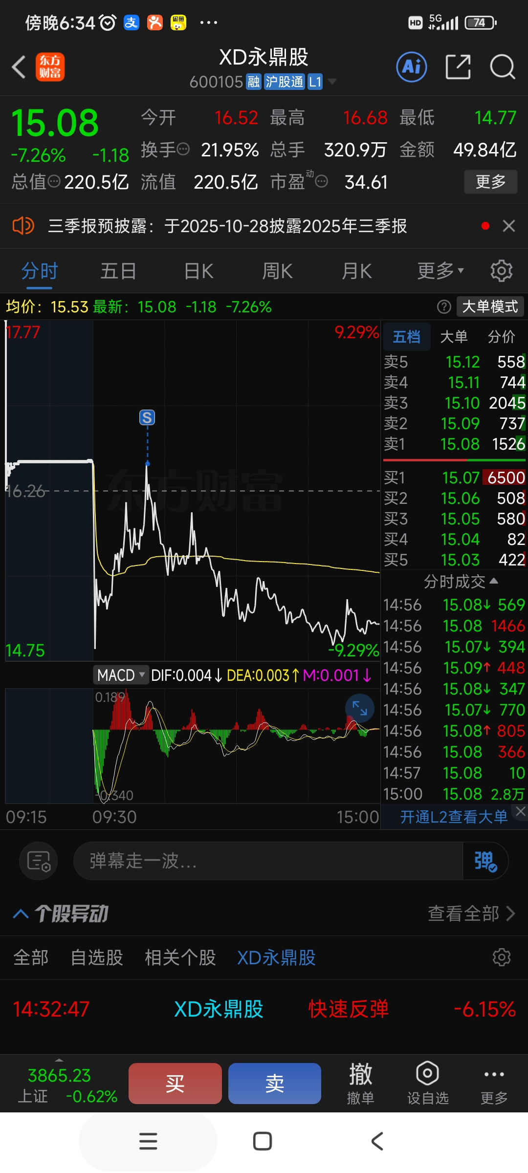Expand the index bar above 上证
Viewport: 528px width, 1173px height.
point(59,1060)
